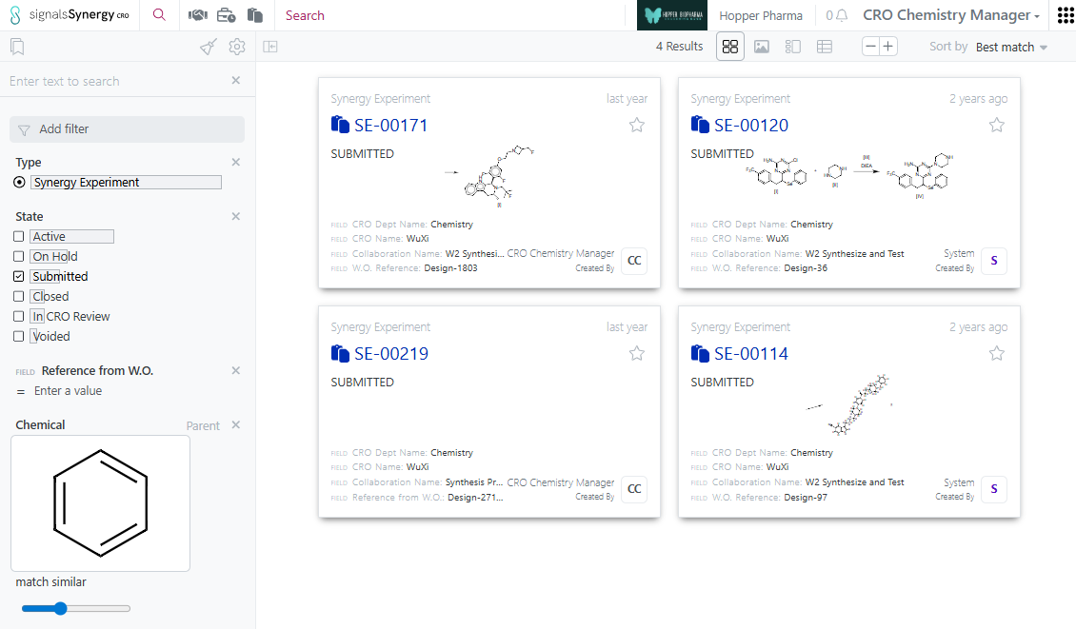This screenshot has height=629, width=1076.
Task: Click the magnifier search icon in header
Action: pos(159,15)
